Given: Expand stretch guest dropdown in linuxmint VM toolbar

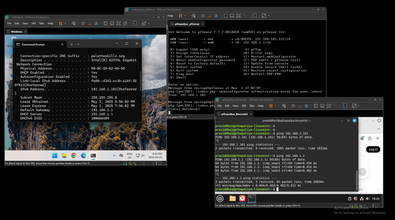Looking at the screenshot, I should pyautogui.click(x=360, y=106).
